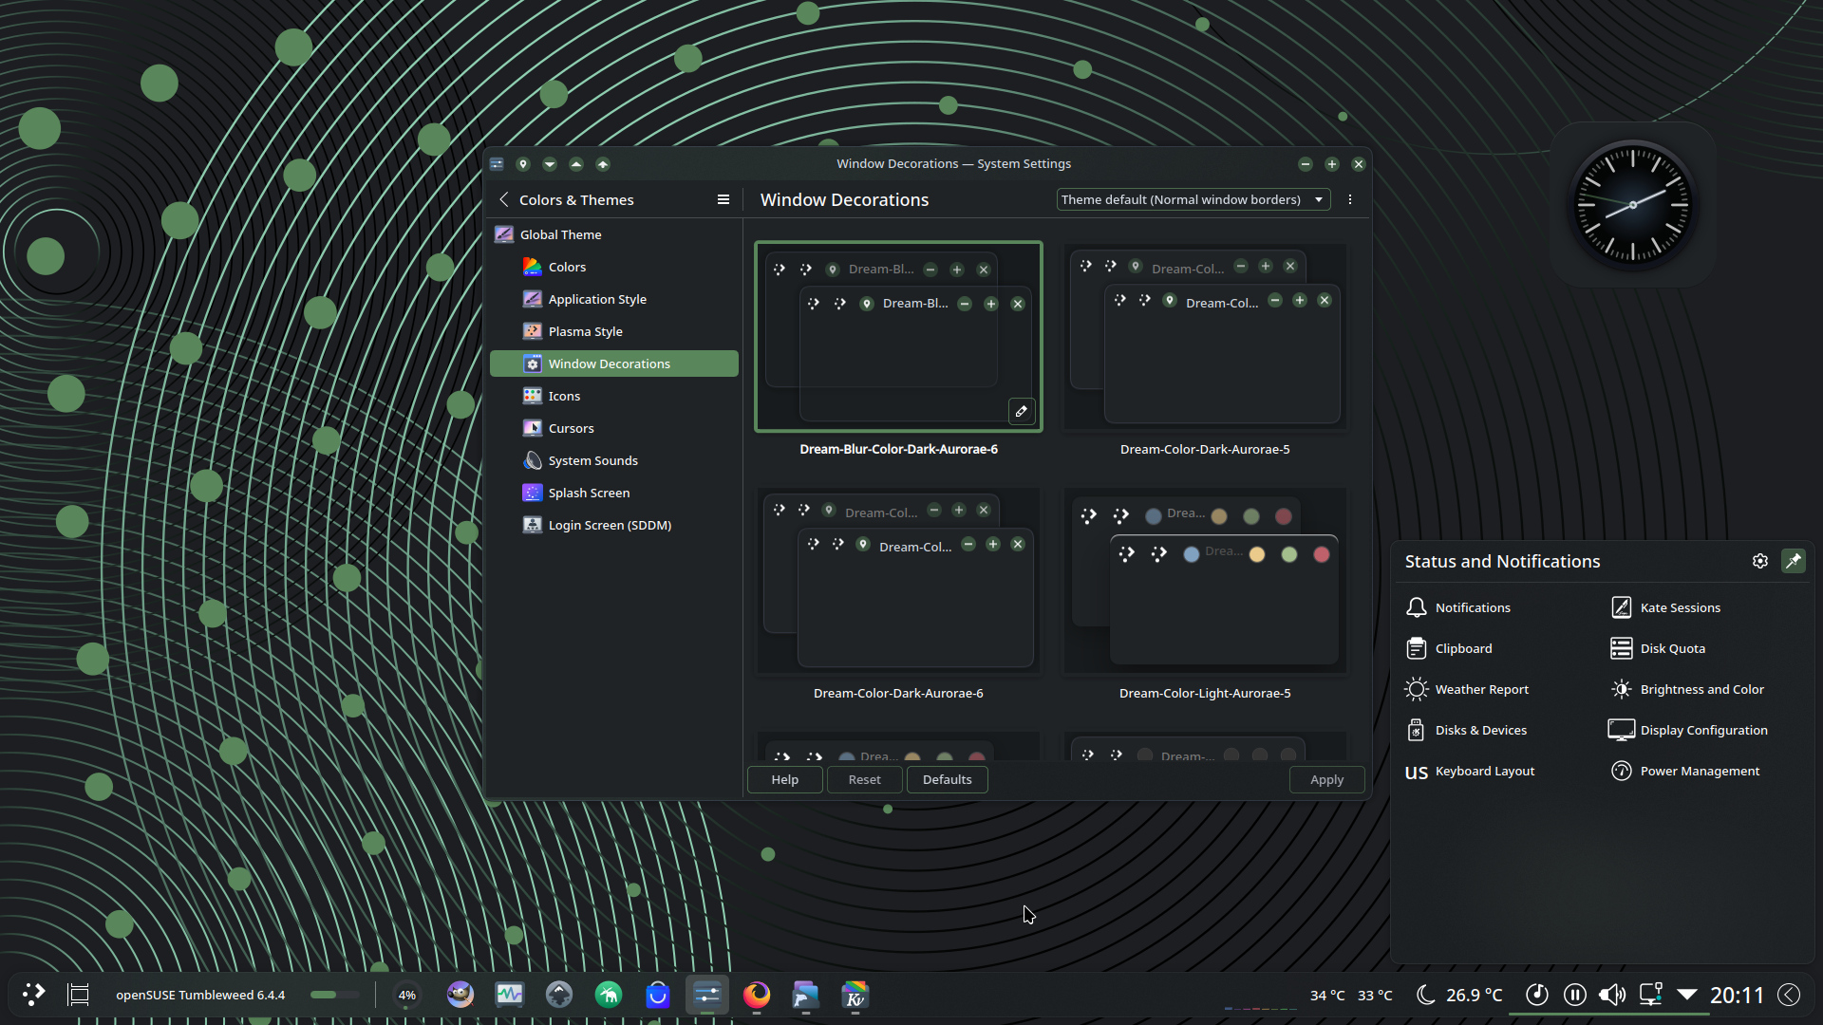Open the app menu icon in the titlebar
1823x1025 pixels.
497,164
